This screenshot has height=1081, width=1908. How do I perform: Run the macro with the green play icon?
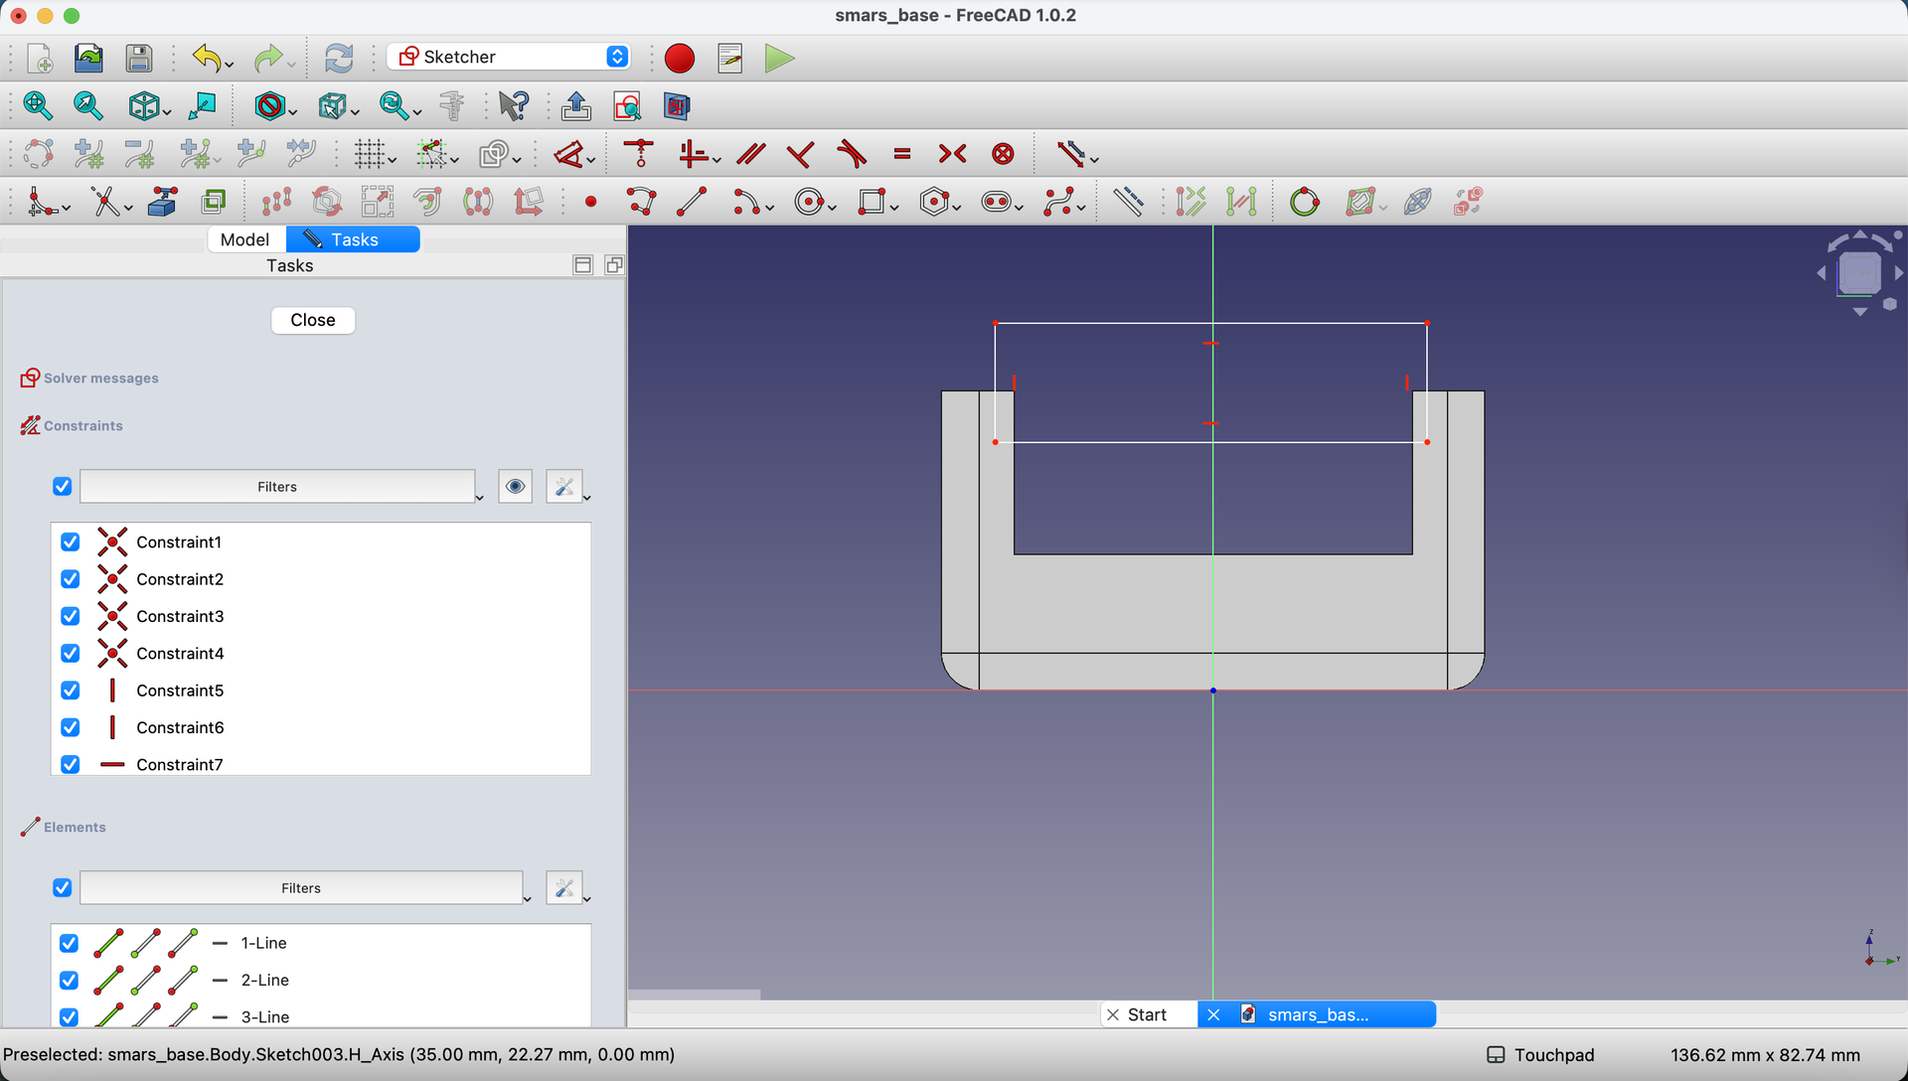tap(780, 59)
